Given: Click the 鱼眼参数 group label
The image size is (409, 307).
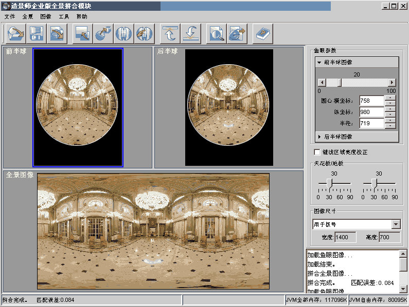Looking at the screenshot, I should pyautogui.click(x=325, y=50).
